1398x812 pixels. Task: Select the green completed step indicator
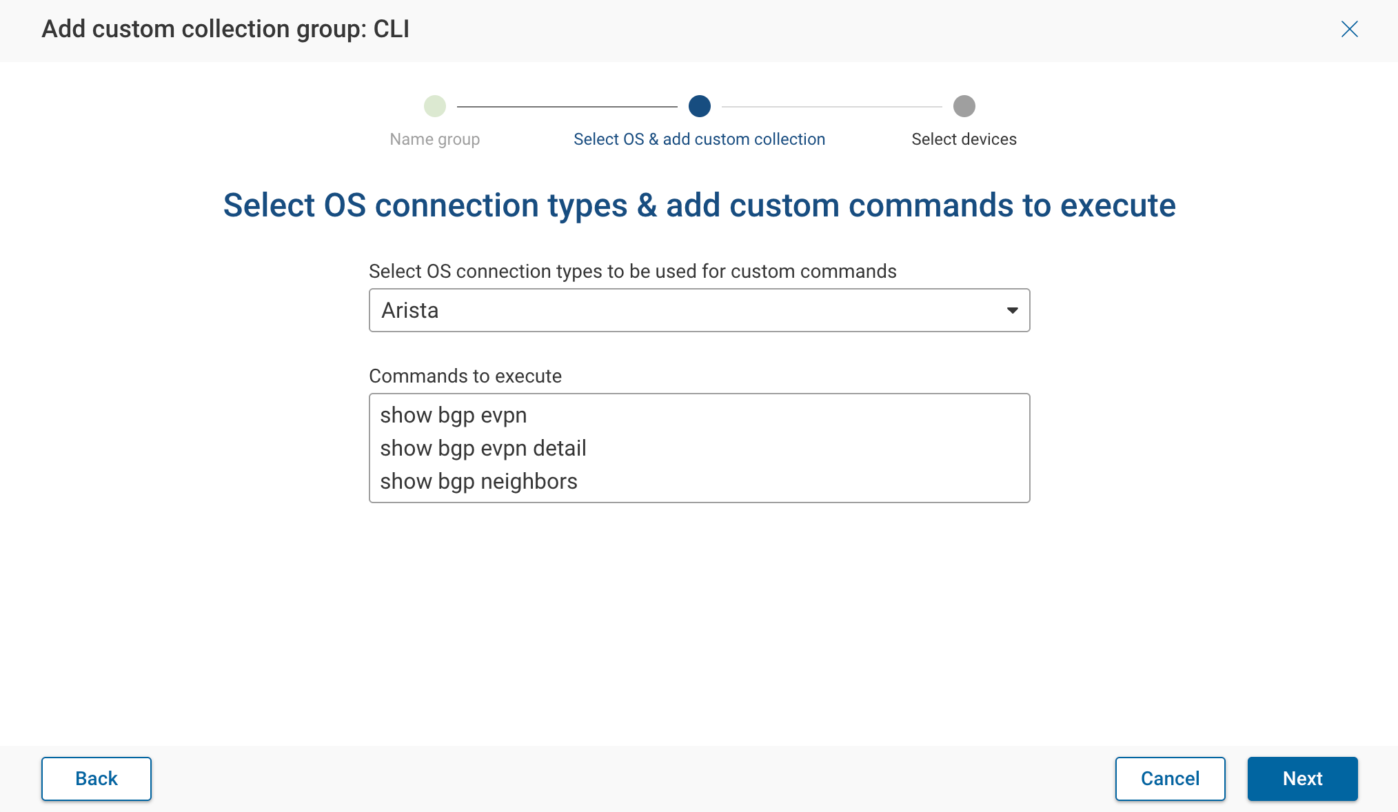pyautogui.click(x=434, y=106)
